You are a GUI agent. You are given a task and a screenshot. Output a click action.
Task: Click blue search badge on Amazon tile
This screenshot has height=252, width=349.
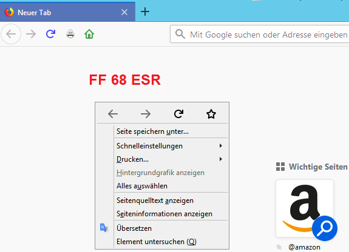tap(325, 228)
